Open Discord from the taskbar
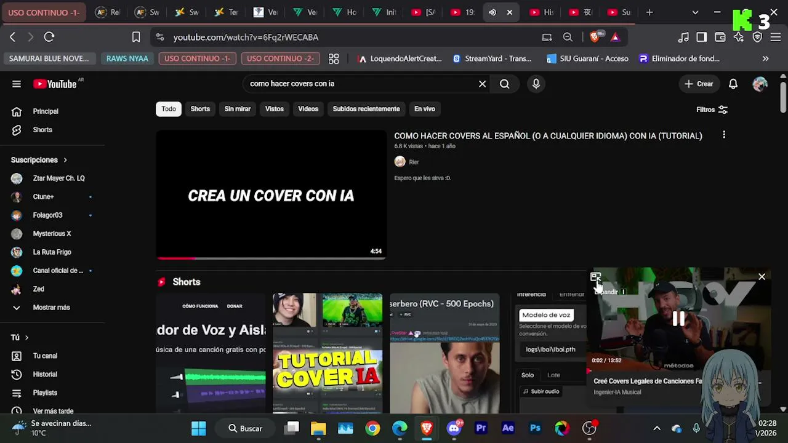Screen dimensions: 788x443 [x=454, y=428]
